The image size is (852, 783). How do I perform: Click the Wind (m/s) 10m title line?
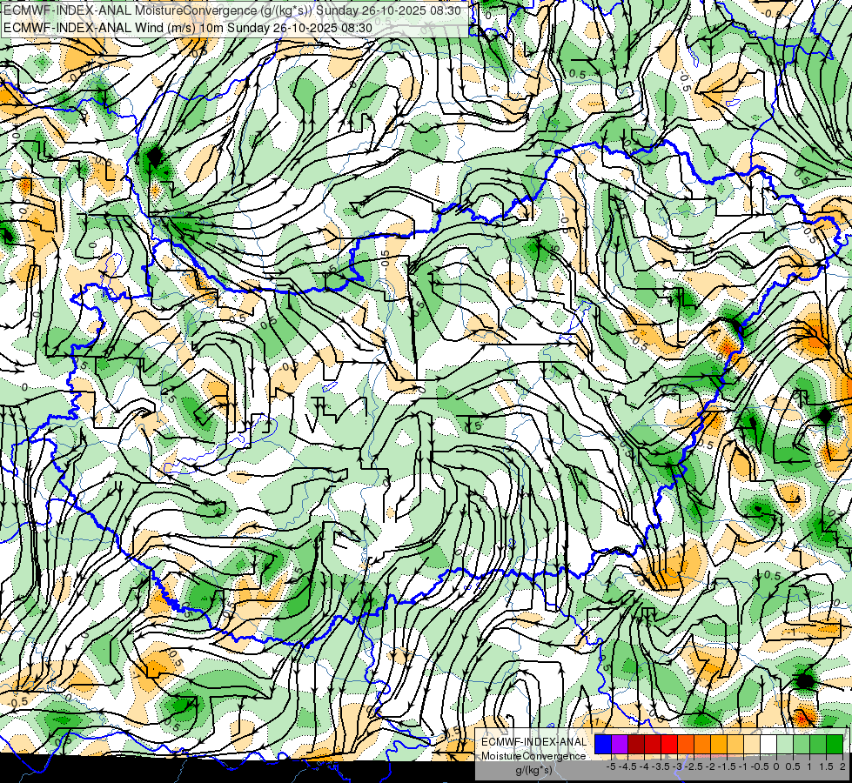pyautogui.click(x=188, y=28)
